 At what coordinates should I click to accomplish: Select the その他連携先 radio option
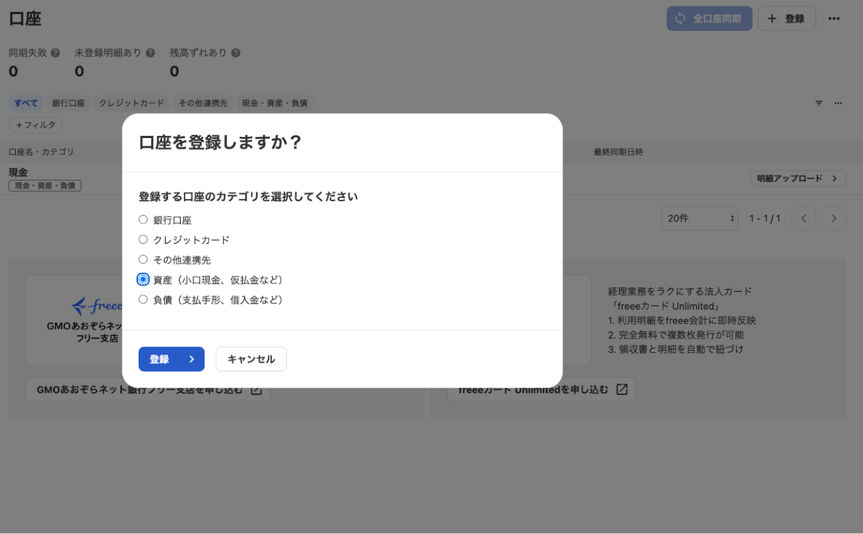point(143,260)
